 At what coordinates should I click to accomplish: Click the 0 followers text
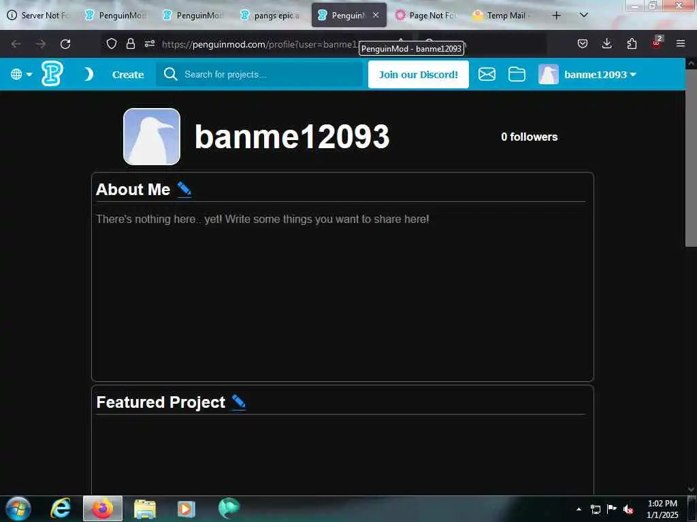coord(529,137)
